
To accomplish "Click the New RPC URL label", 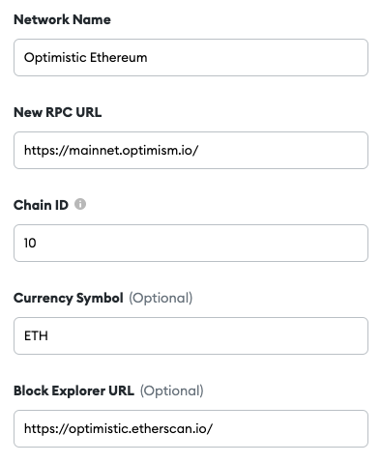I will (x=58, y=112).
